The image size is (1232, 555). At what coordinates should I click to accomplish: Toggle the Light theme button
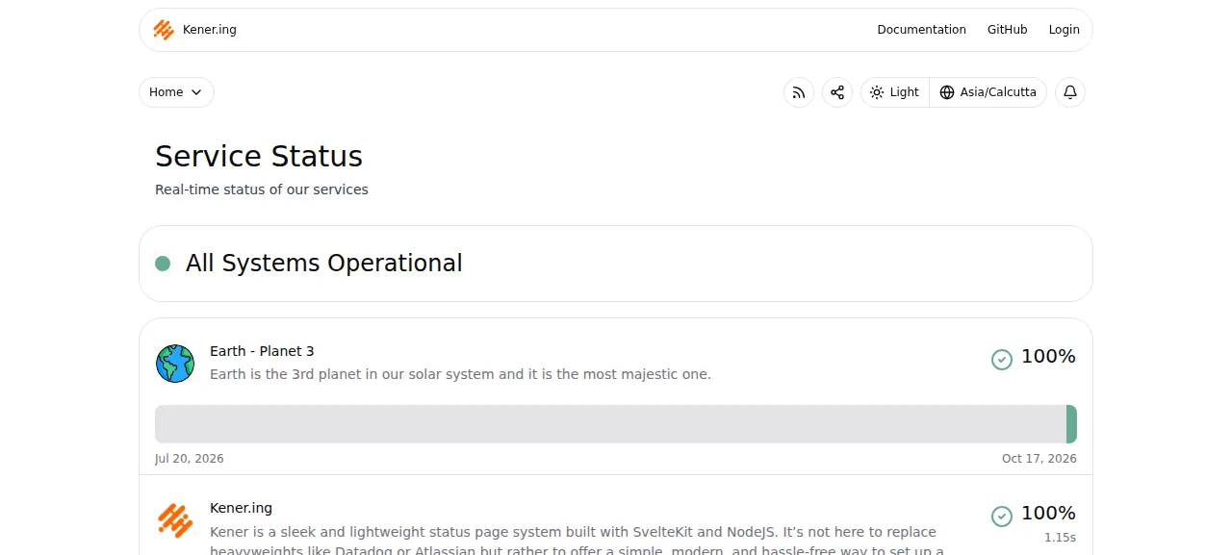(x=895, y=92)
